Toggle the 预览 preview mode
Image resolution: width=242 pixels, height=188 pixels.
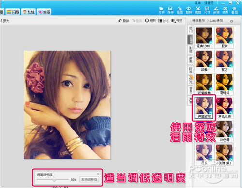pyautogui.click(x=177, y=21)
